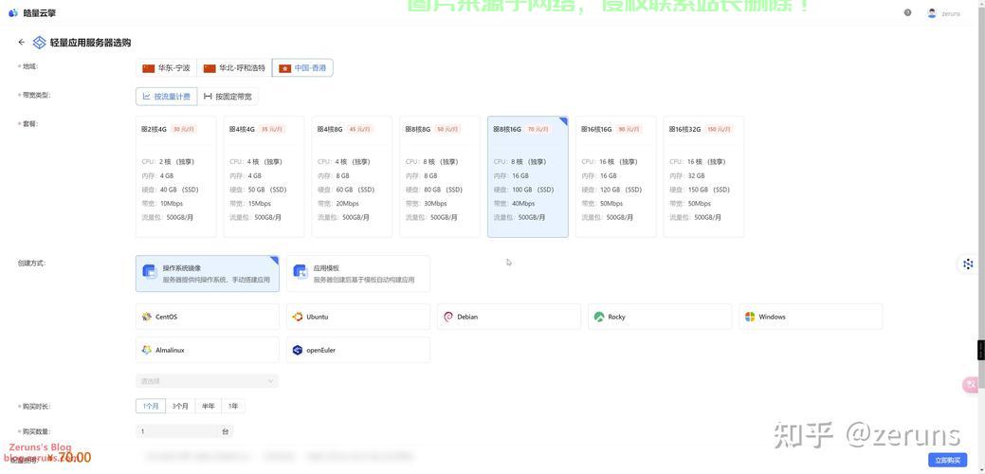Pick the Debian swirl icon option
The height and width of the screenshot is (474, 985).
448,317
